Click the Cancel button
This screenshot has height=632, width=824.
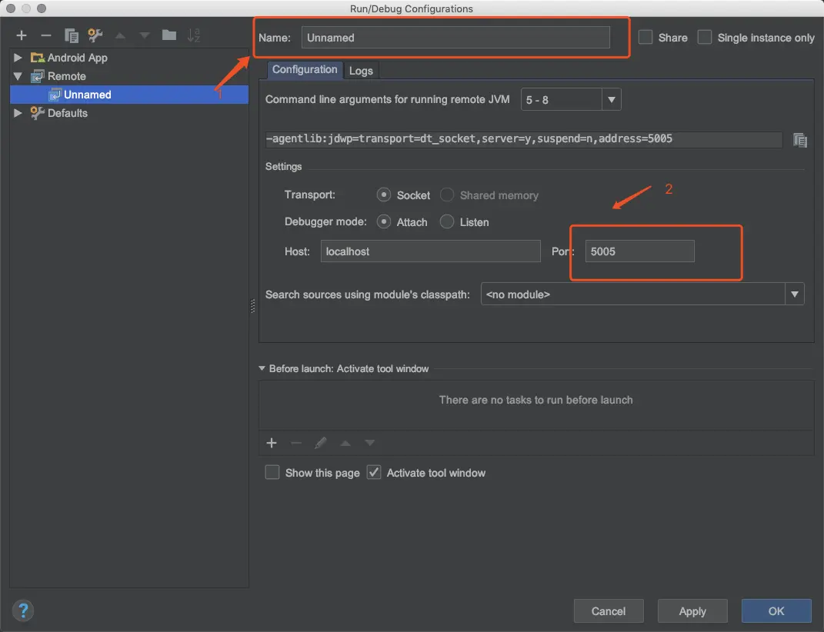(609, 611)
